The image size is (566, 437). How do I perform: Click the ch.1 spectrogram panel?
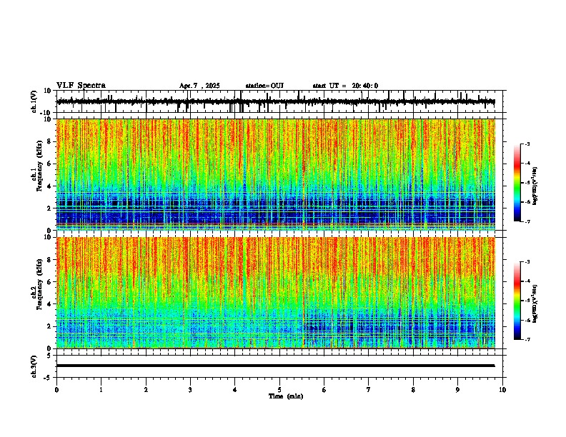[x=276, y=174]
